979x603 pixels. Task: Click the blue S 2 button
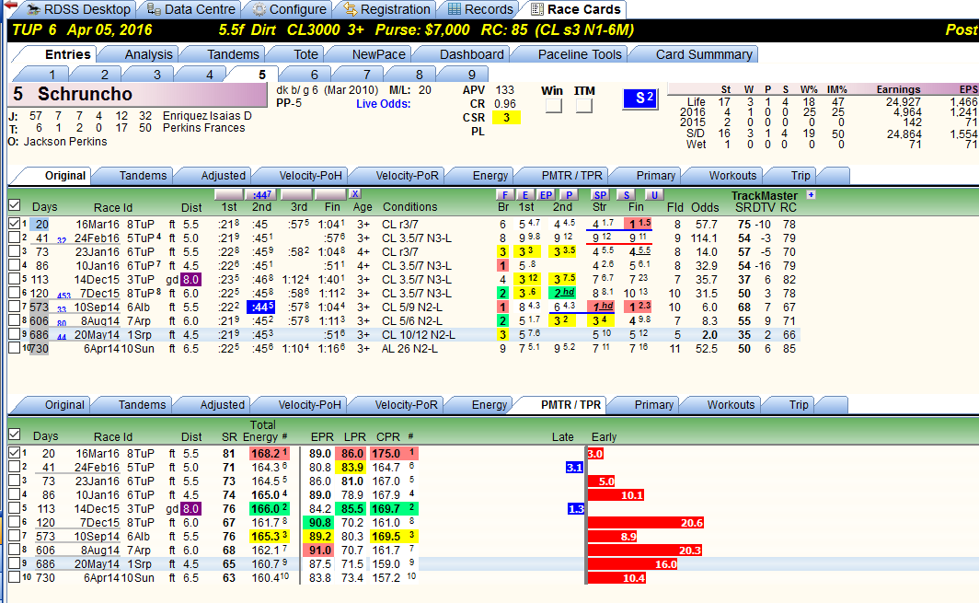640,99
